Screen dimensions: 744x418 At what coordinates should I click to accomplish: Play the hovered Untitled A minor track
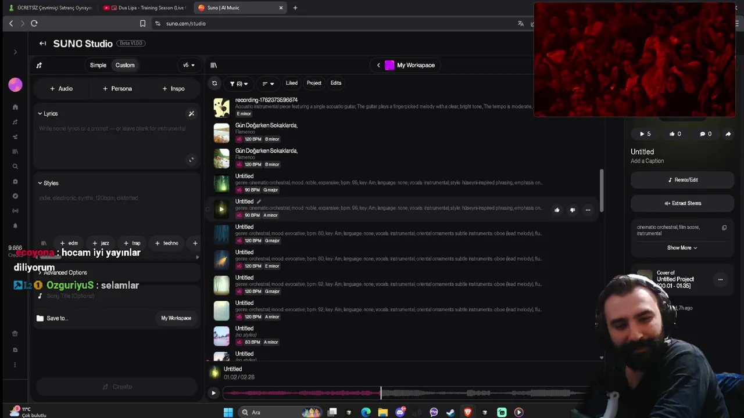coord(221,209)
